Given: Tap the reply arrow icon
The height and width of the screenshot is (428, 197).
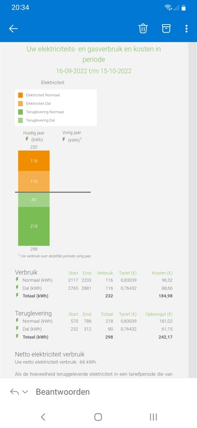Looking at the screenshot, I should pyautogui.click(x=14, y=392).
